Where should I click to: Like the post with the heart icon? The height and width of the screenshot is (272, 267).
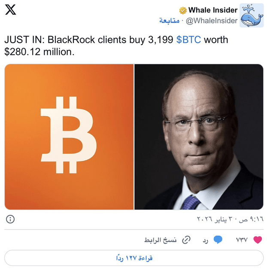[258, 240]
